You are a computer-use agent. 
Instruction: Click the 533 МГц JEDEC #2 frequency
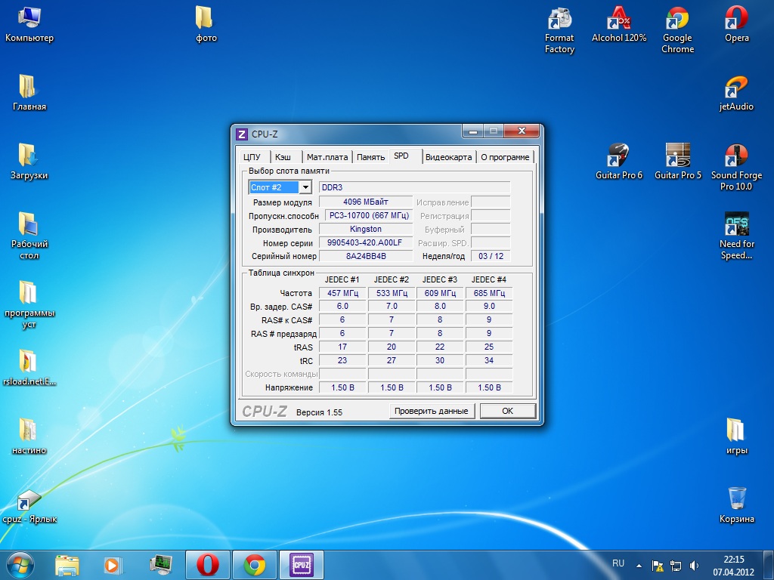point(392,293)
